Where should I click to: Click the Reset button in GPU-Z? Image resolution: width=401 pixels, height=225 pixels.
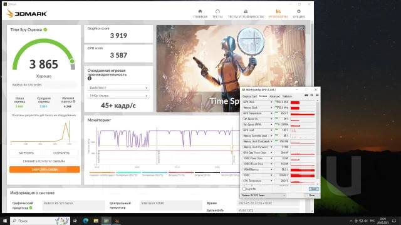[x=313, y=189]
